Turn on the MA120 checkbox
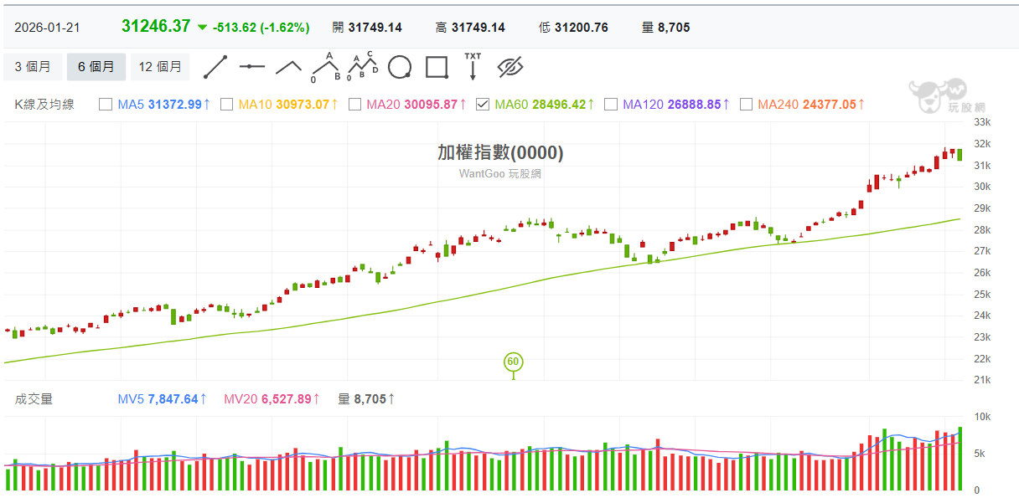This screenshot has height=498, width=1019. click(611, 105)
